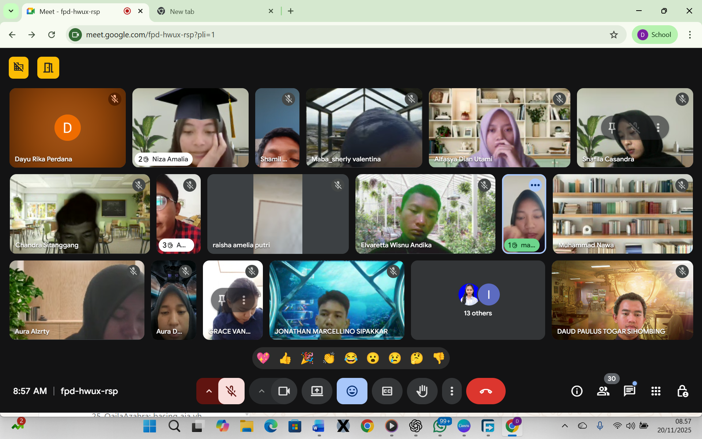Open microphone options with the mic chevron
The image size is (702, 439).
(x=208, y=391)
